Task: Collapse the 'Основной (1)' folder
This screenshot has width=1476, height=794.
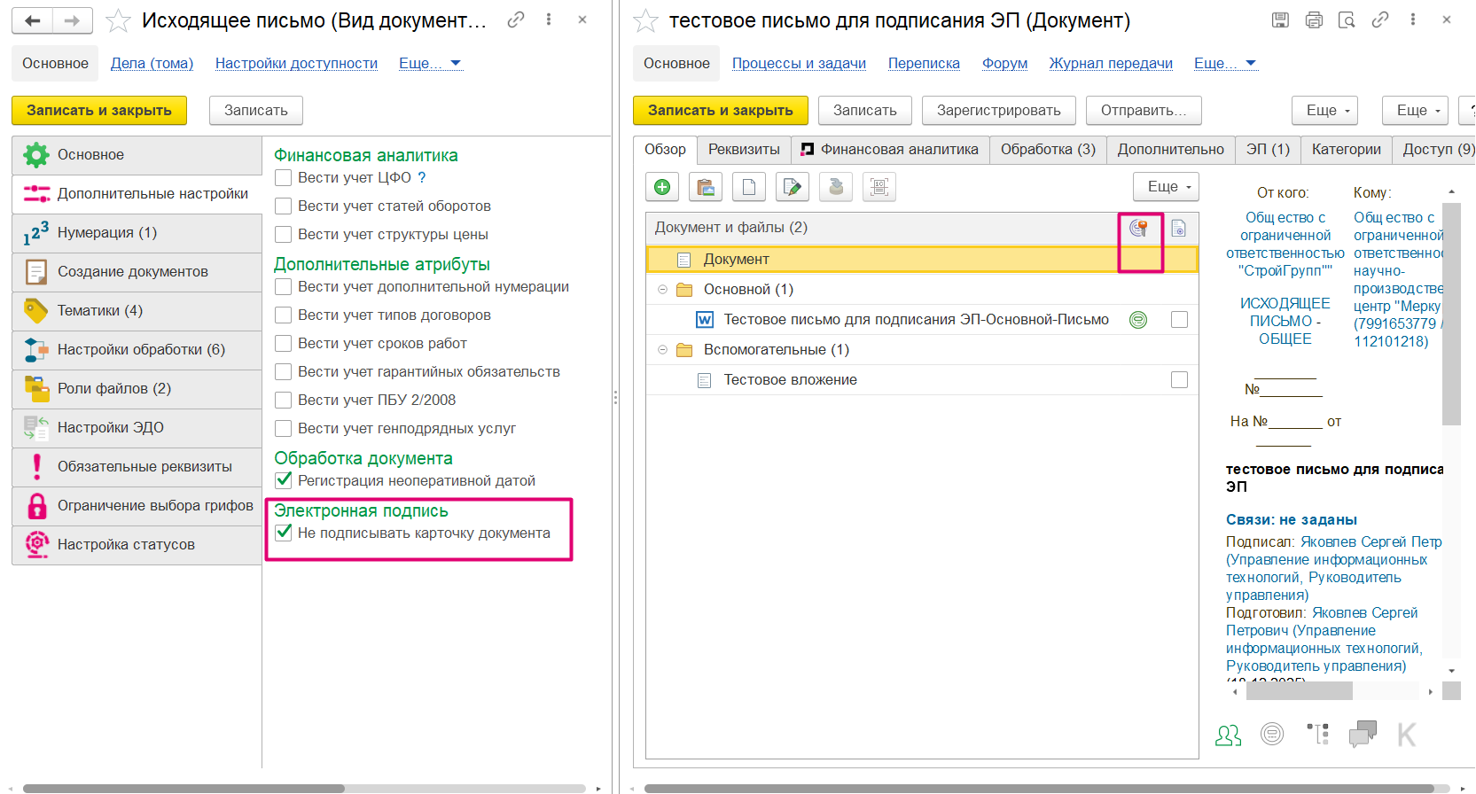Action: pos(662,289)
